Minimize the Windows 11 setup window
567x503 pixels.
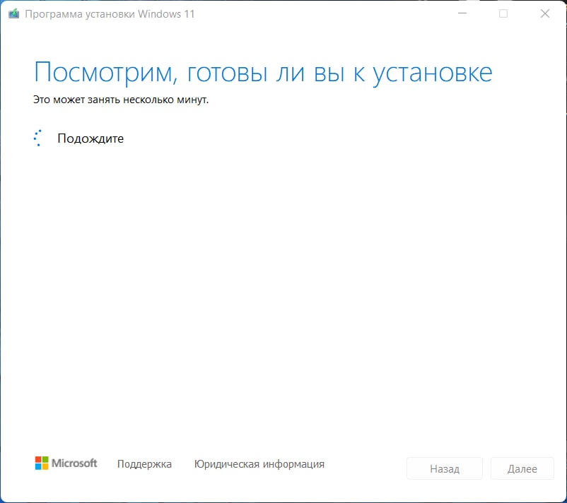[x=462, y=13]
